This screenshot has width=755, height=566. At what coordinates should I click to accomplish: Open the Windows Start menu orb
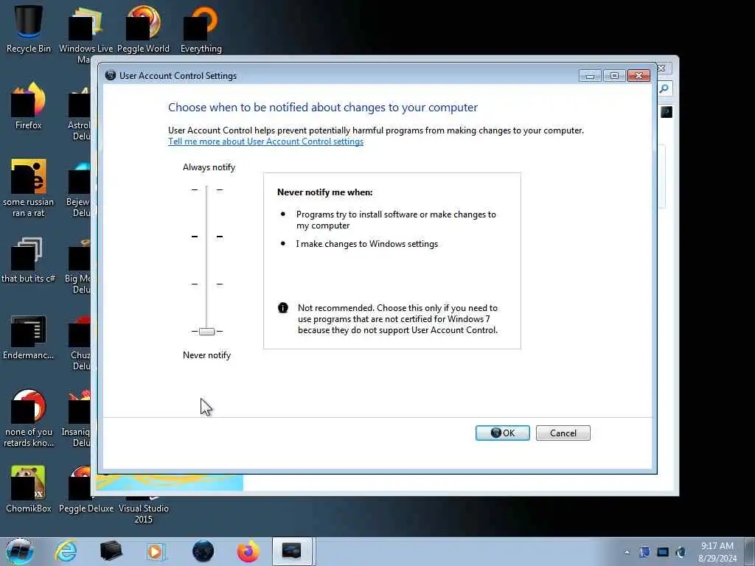[x=19, y=551]
